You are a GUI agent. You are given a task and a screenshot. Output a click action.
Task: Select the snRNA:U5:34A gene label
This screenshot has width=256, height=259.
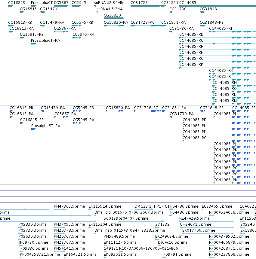[109, 9]
